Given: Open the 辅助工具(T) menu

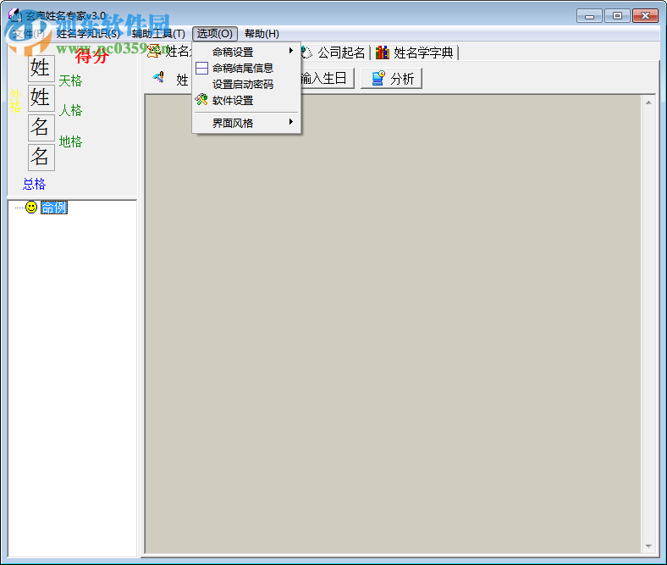Looking at the screenshot, I should click(x=158, y=34).
